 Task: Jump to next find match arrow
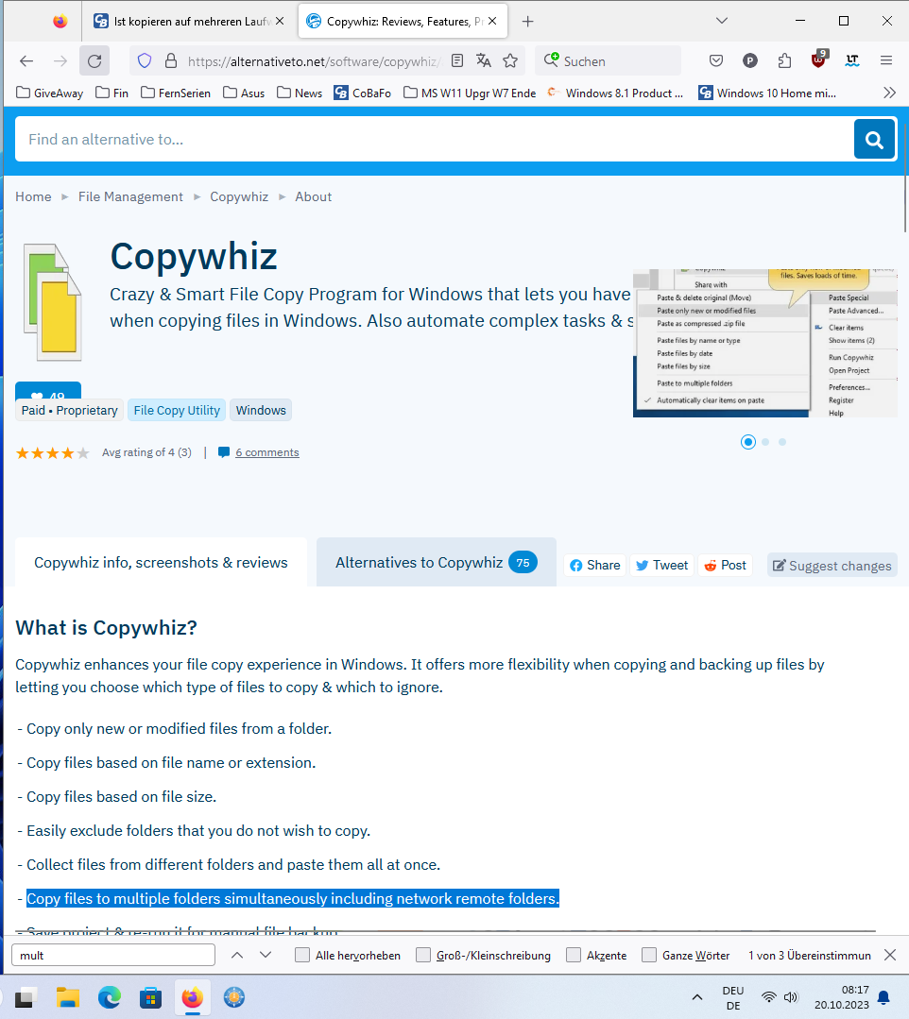(266, 956)
